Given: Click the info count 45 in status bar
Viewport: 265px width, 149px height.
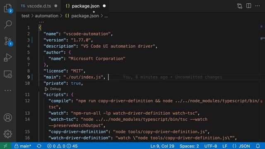Looking at the screenshot, I should [x=72, y=146].
